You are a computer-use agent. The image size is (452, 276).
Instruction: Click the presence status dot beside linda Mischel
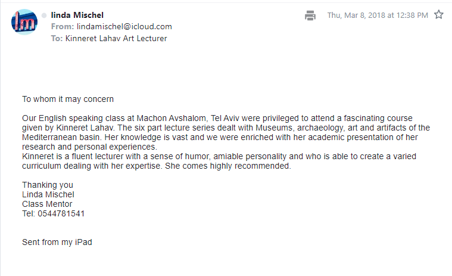[x=44, y=15]
